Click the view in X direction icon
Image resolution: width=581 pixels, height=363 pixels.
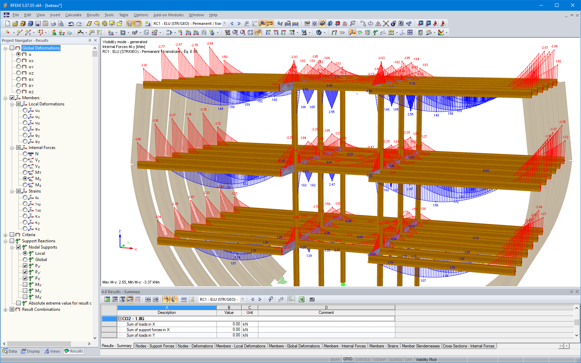(x=268, y=32)
